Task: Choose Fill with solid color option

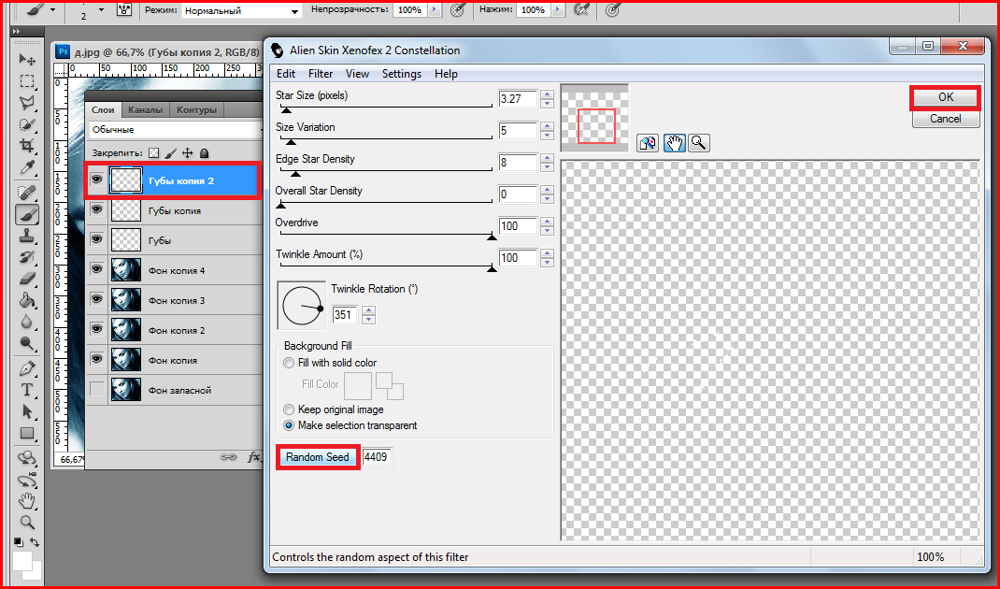Action: pos(289,363)
